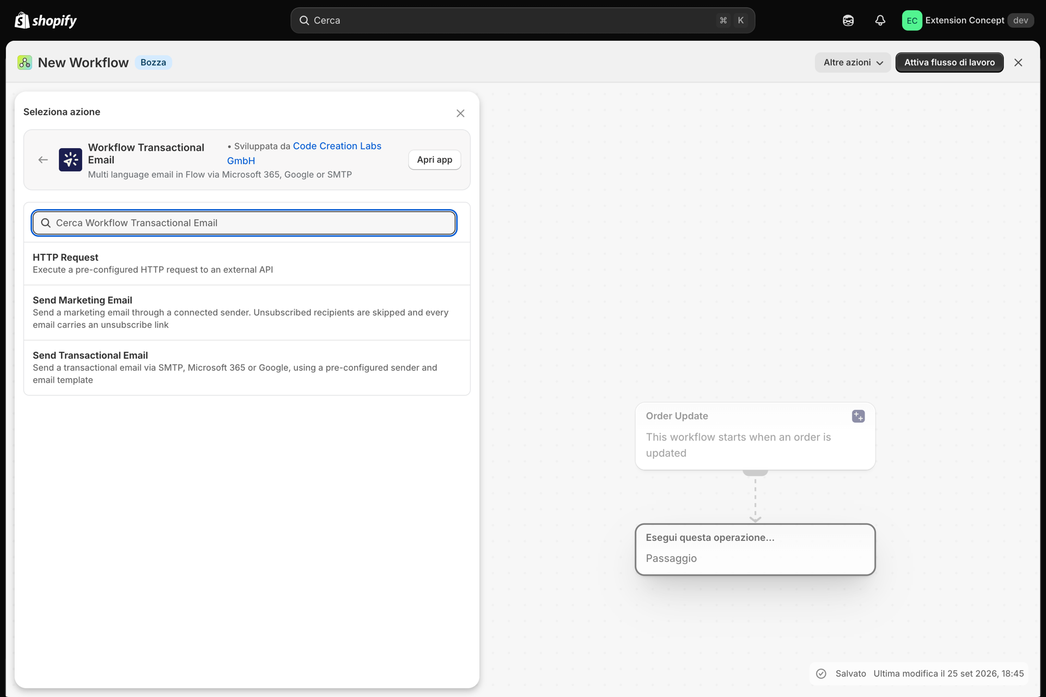Select the Send Transactional Email action

tap(247, 368)
